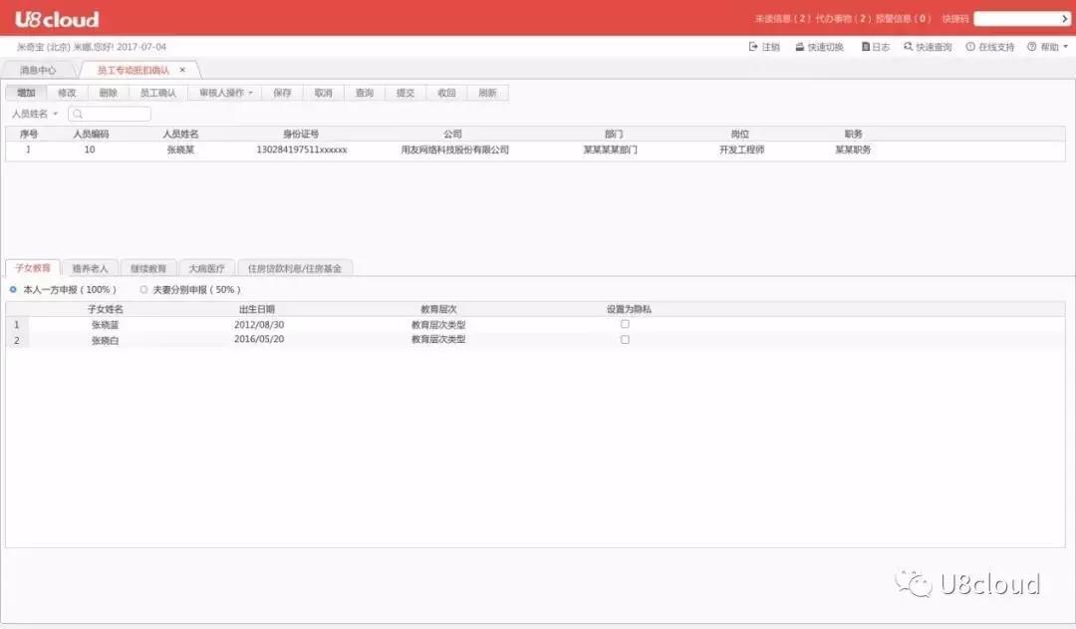Close the 员工专项抵扣确认 tab
1076x629 pixels.
click(x=182, y=70)
